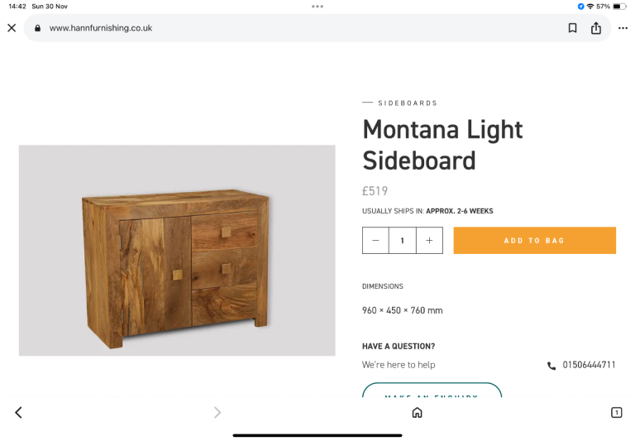The height and width of the screenshot is (441, 635).
Task: Close the browser tab with X icon
Action: click(x=12, y=28)
